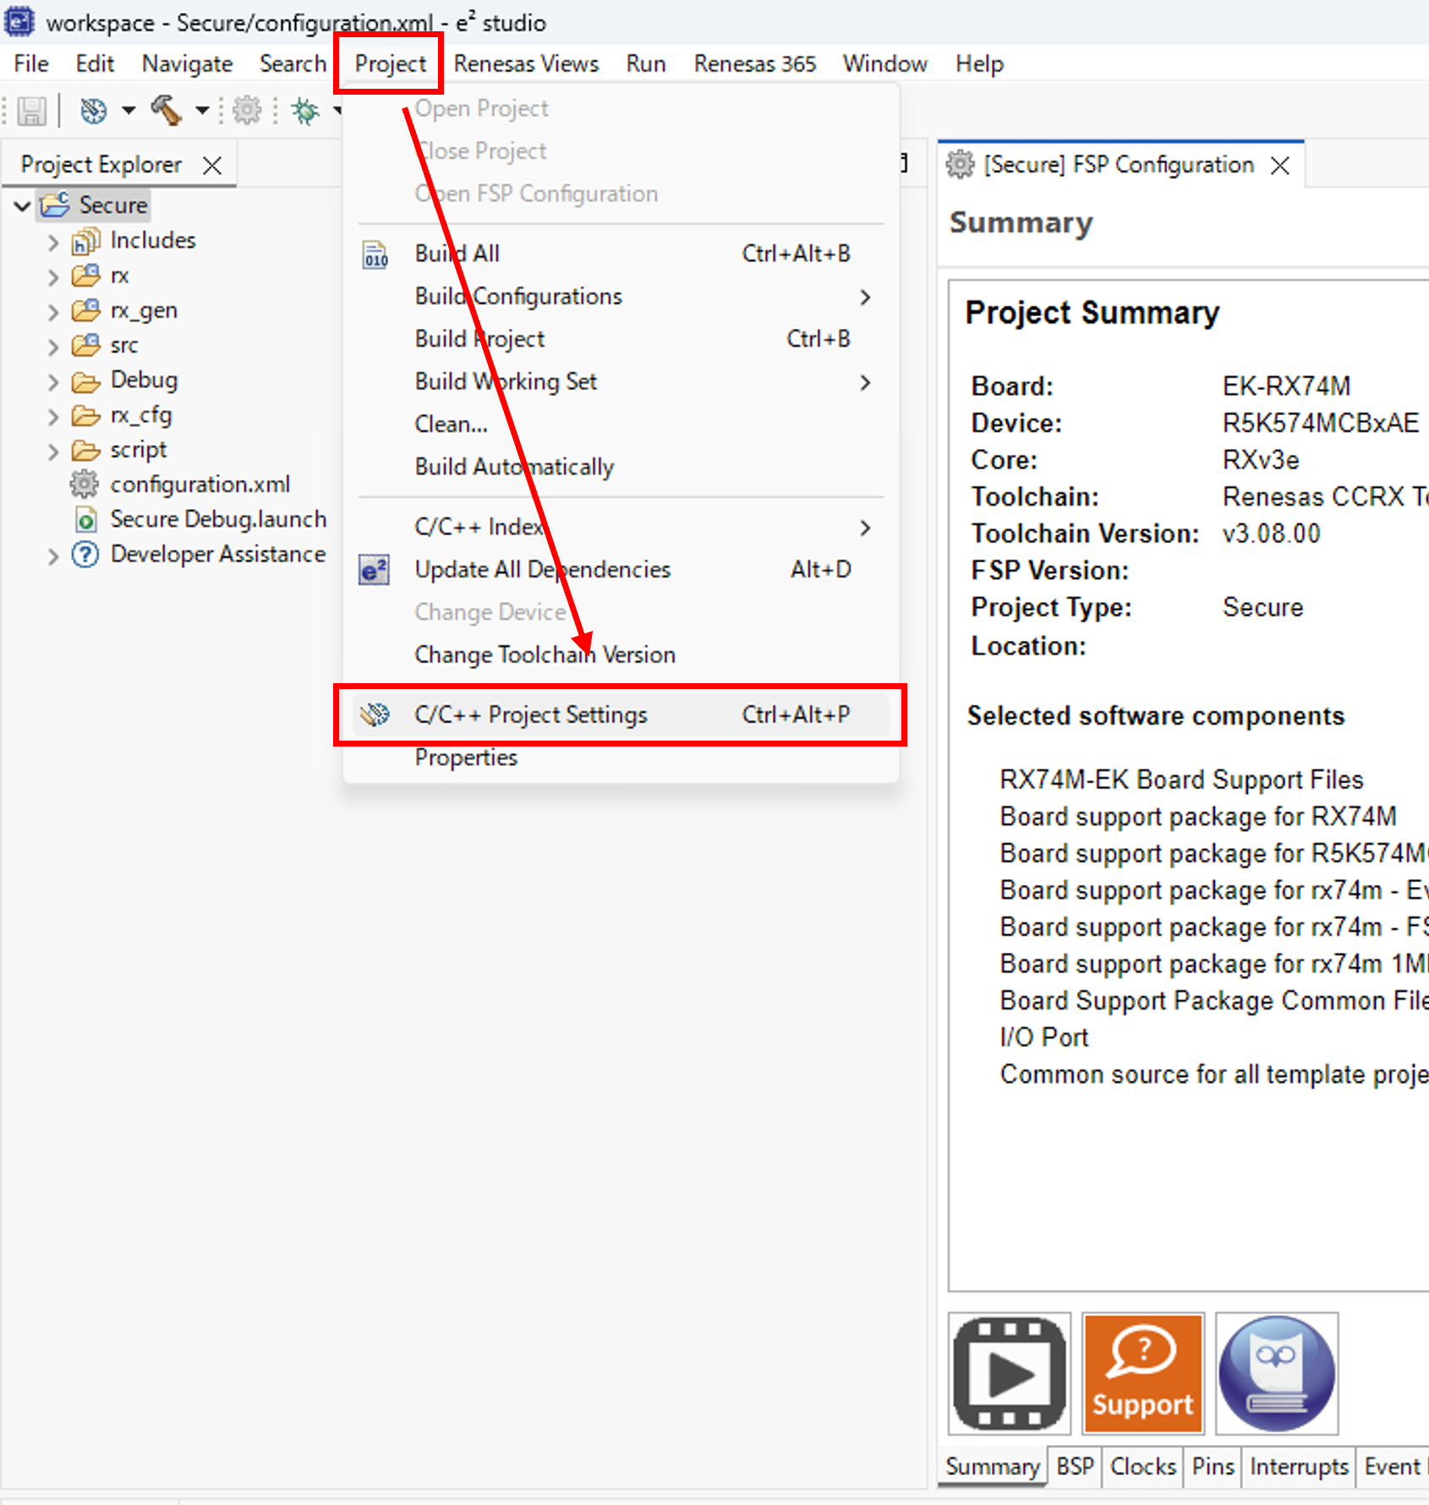Switch to the BSP tab

[1075, 1467]
